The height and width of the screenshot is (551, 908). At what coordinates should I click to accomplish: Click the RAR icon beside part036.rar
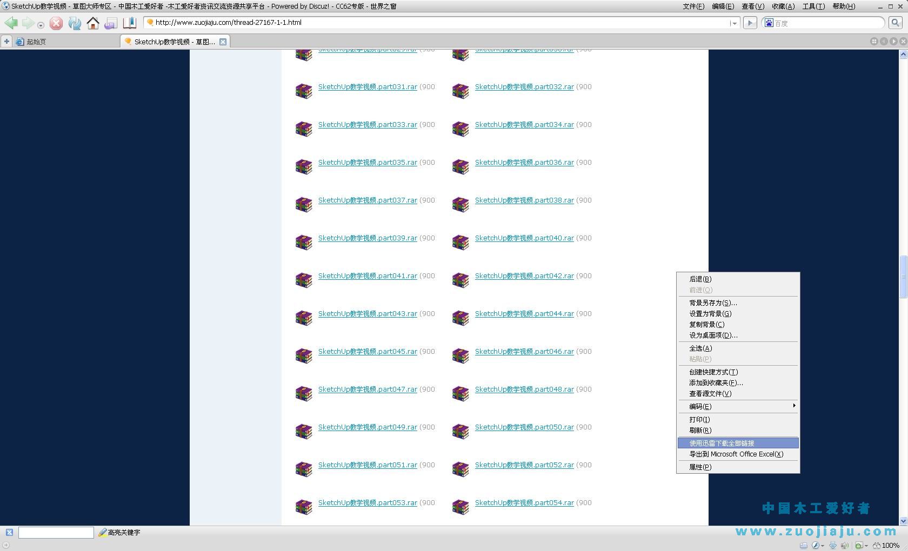coord(460,166)
